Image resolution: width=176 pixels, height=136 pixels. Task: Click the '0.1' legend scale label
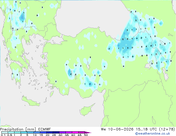3,135
